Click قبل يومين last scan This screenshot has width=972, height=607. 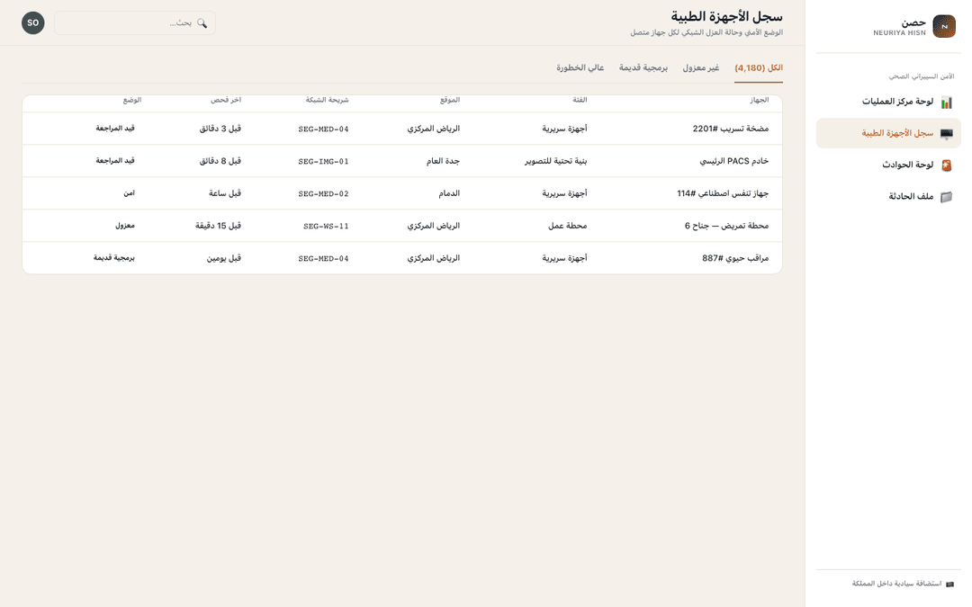tap(224, 258)
